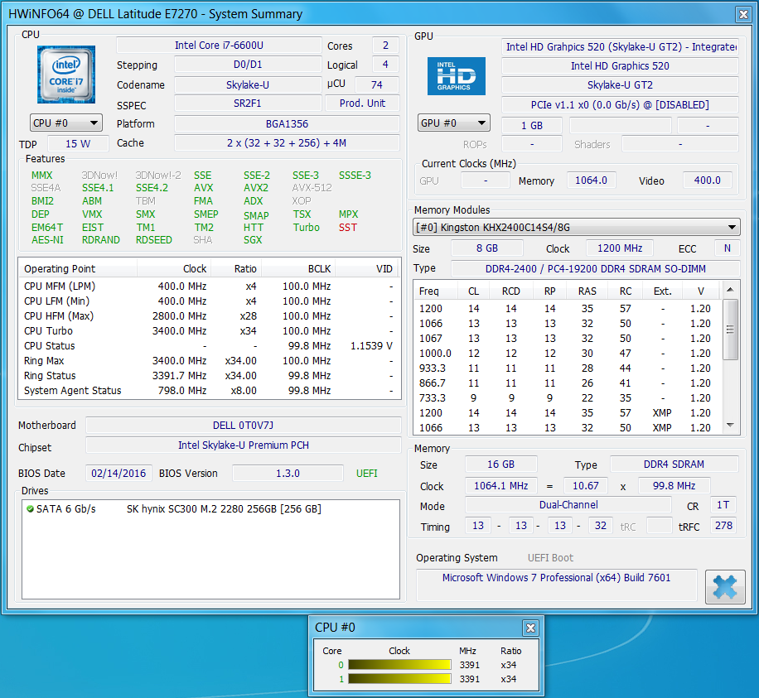The image size is (759, 698).
Task: Click the BIOS date 02/14/2016
Action: click(118, 473)
